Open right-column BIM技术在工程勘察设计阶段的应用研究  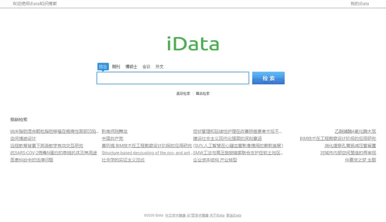[x=338, y=138]
